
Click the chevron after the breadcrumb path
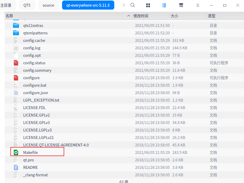click(123, 5)
